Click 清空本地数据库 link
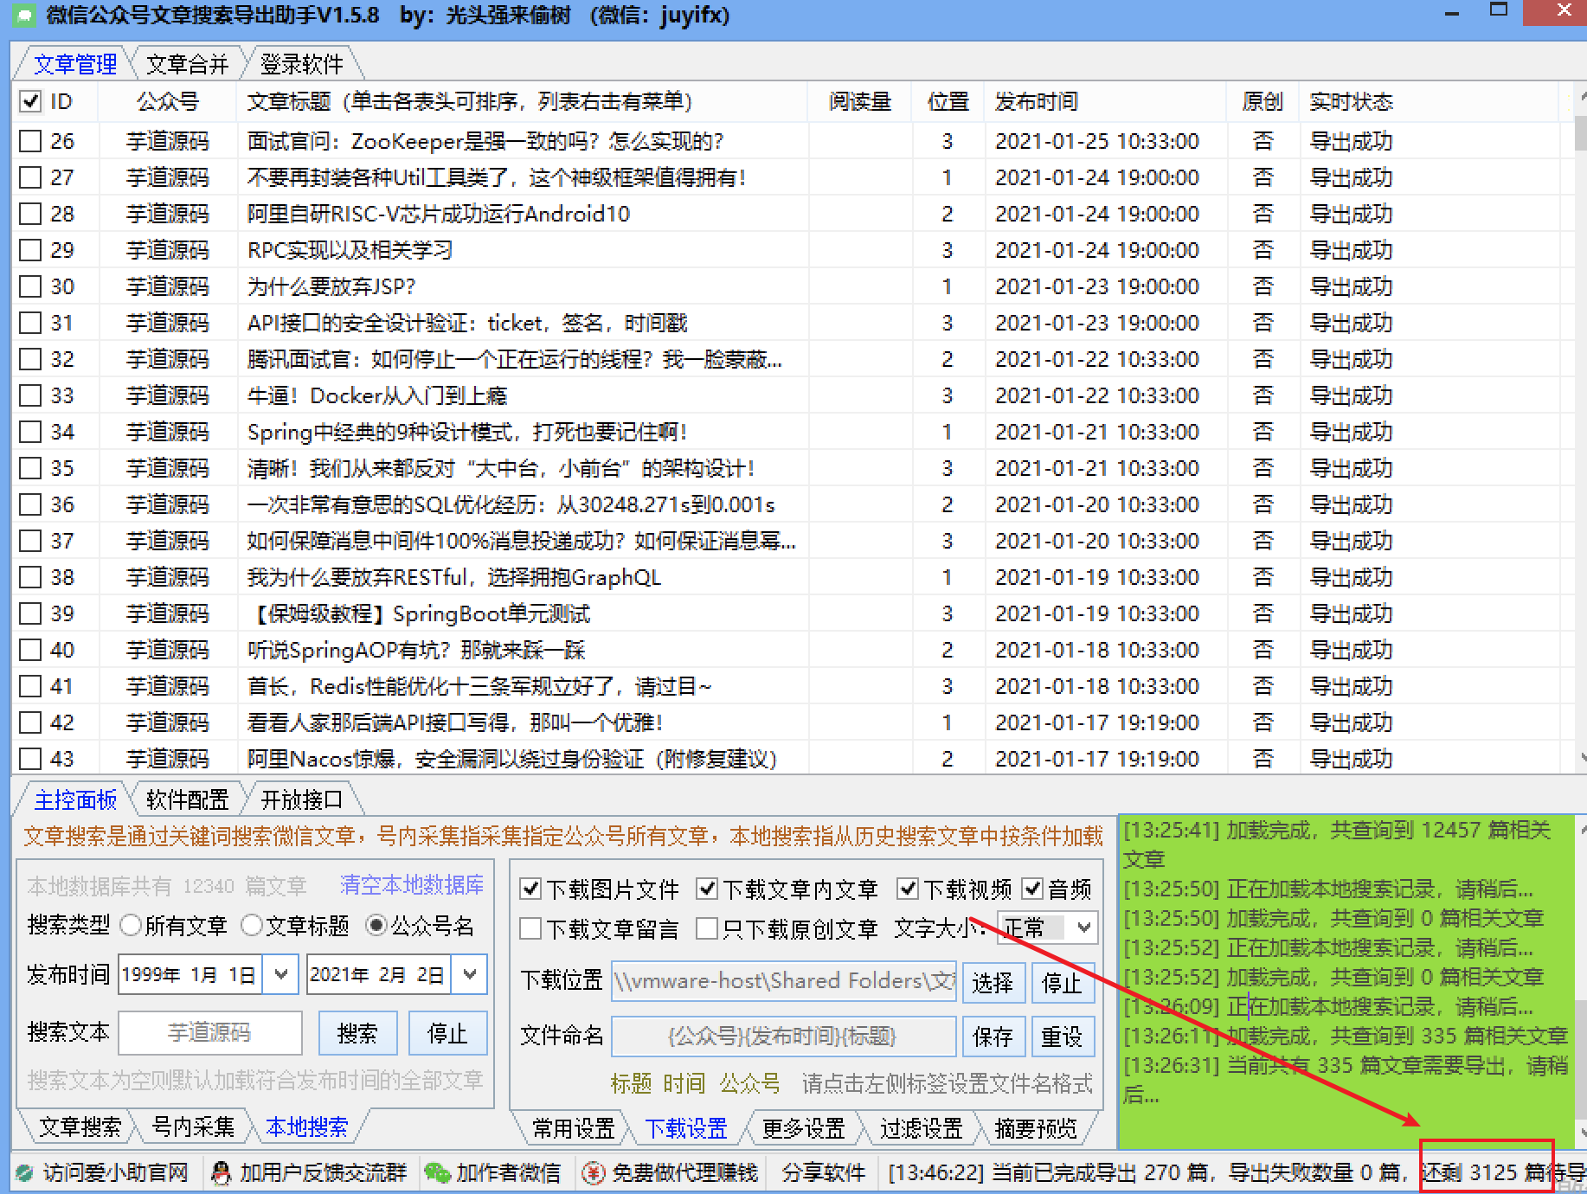 point(412,884)
